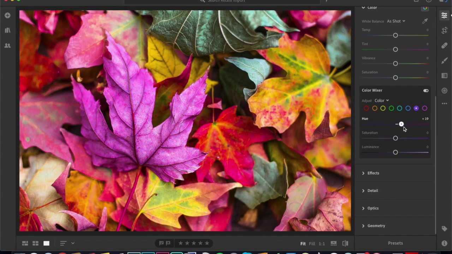Select the Linear Gradient tool
452x254 pixels.
click(x=444, y=75)
